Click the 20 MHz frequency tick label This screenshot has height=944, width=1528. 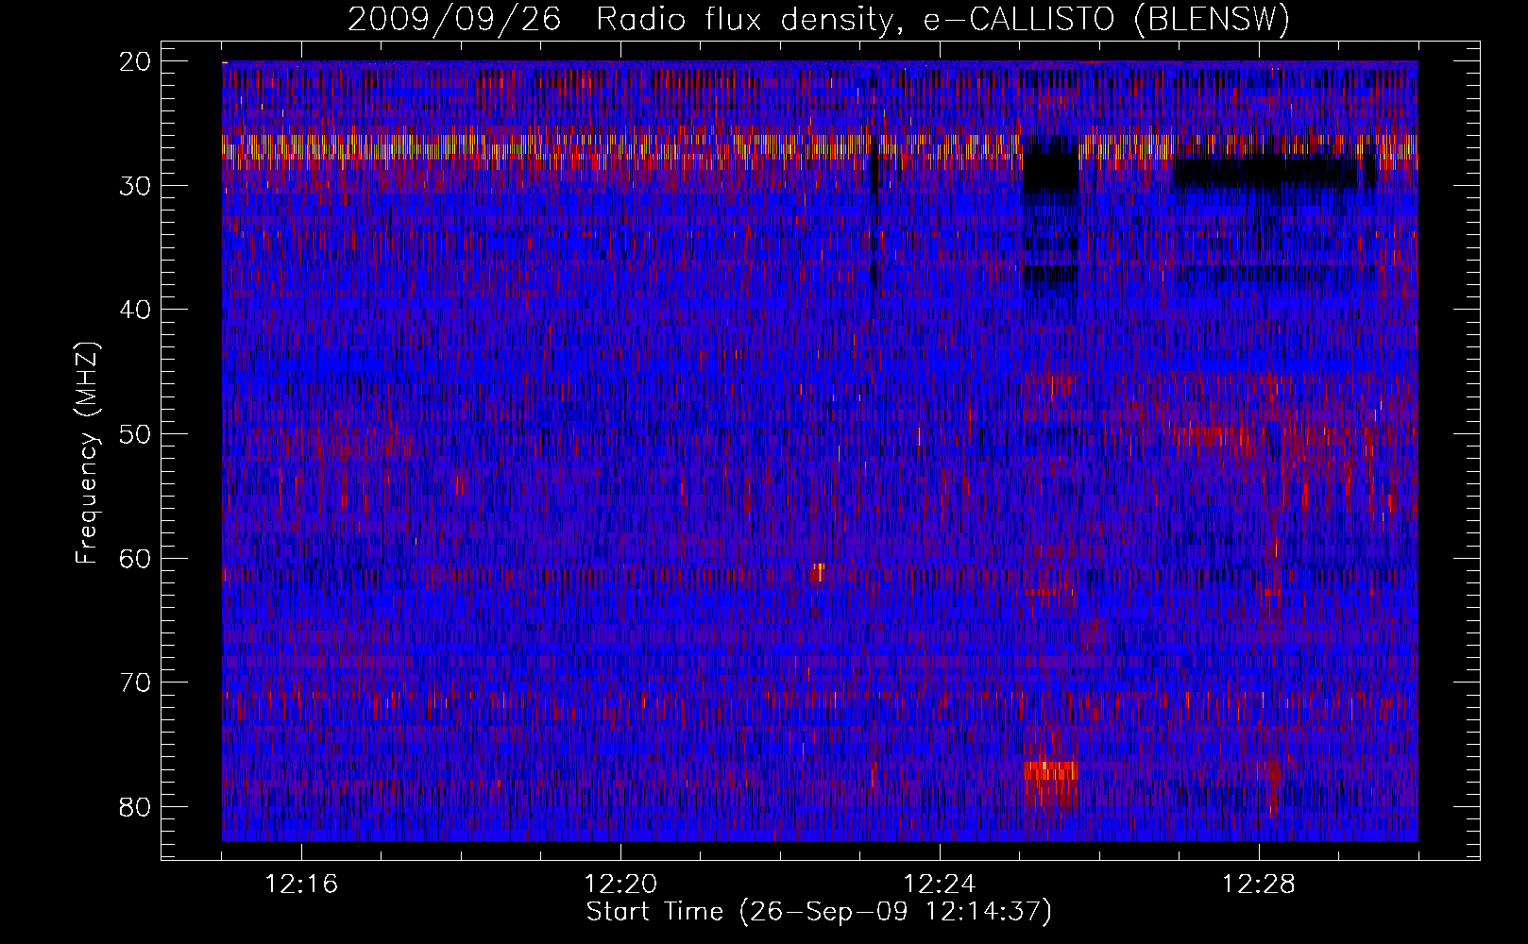tap(136, 61)
